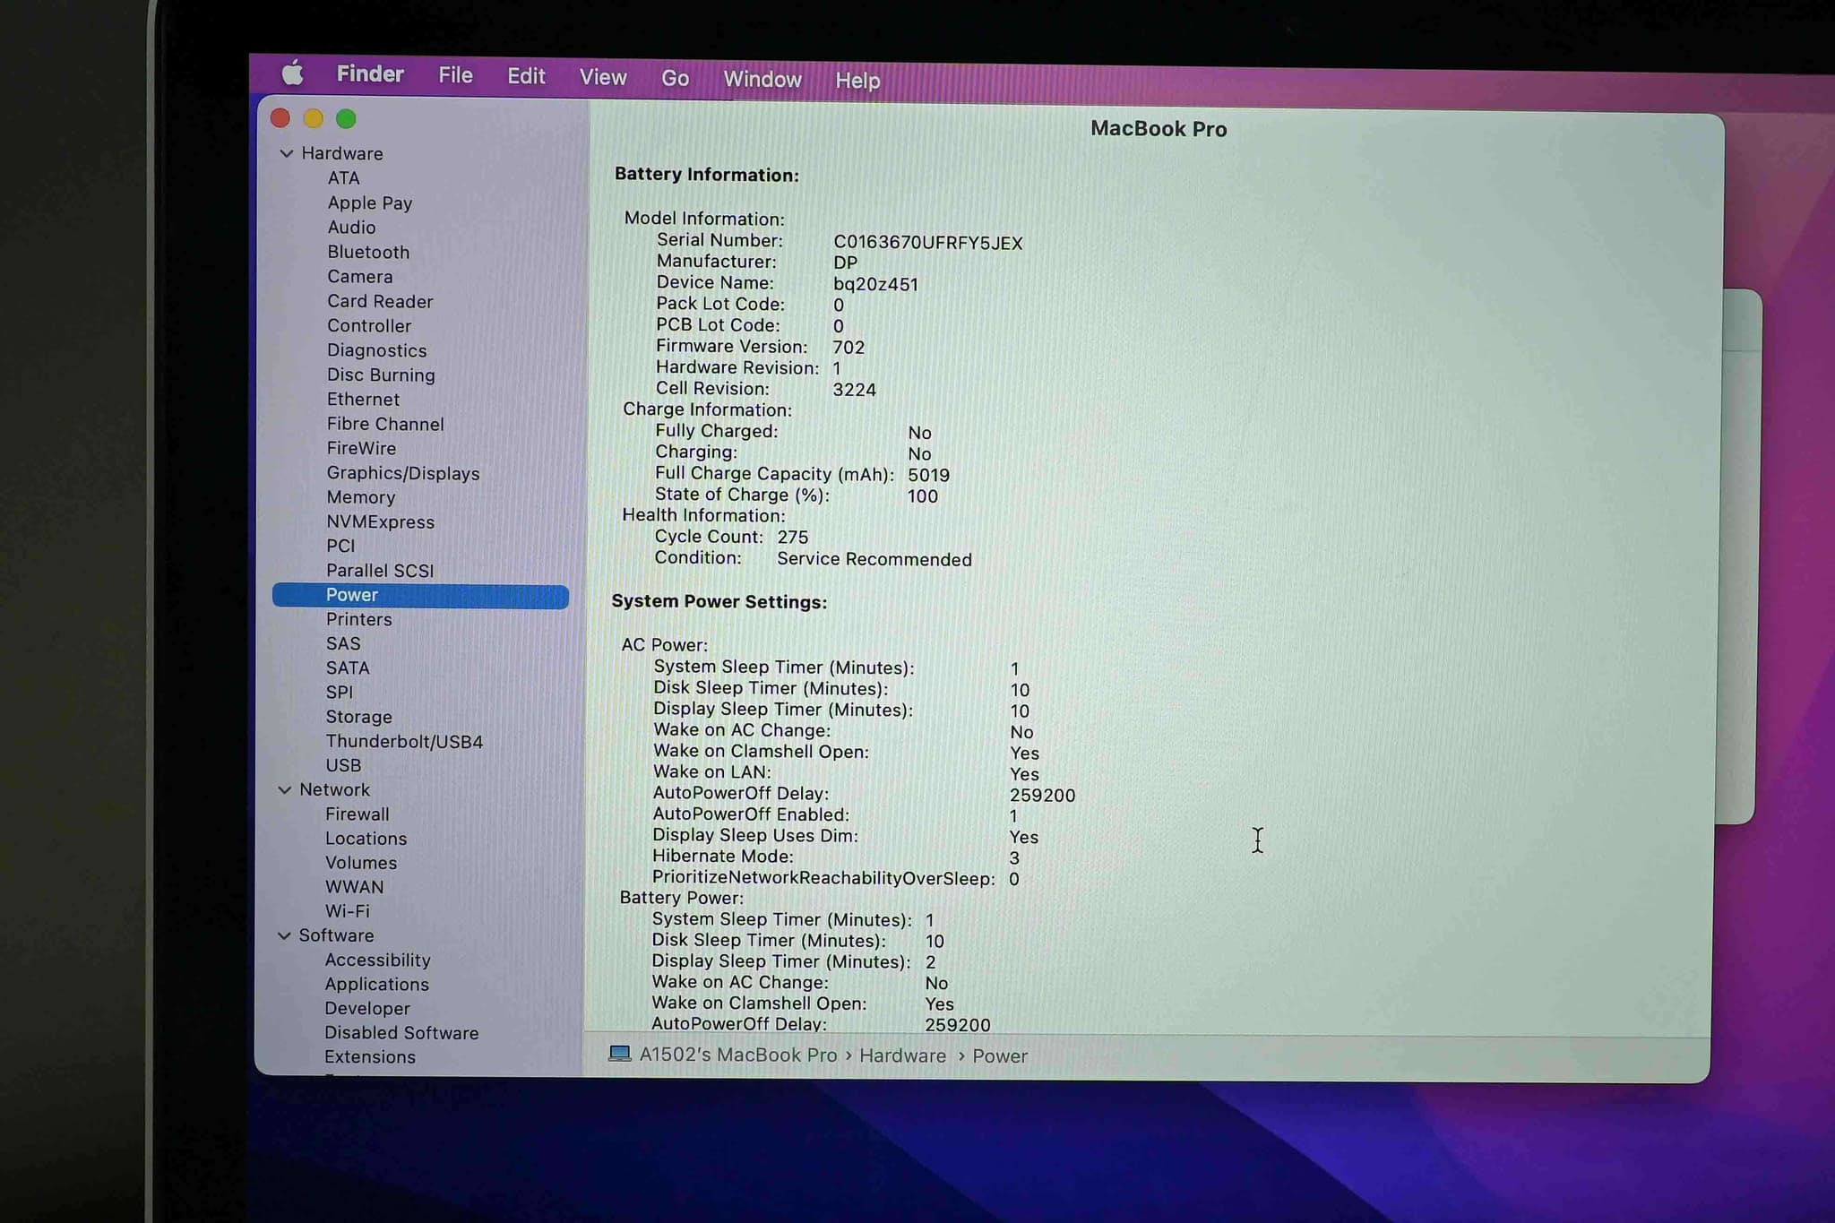Select PCI in the sidebar
The height and width of the screenshot is (1223, 1835).
[x=340, y=546]
